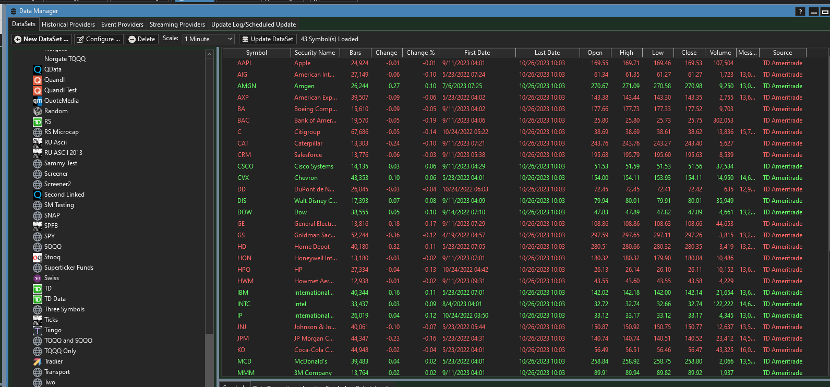Click the Sammy Test globe icon
Screen dimensions: 830x387
tap(38, 163)
